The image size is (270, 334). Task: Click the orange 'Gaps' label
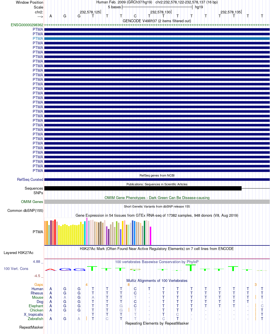point(39,284)
